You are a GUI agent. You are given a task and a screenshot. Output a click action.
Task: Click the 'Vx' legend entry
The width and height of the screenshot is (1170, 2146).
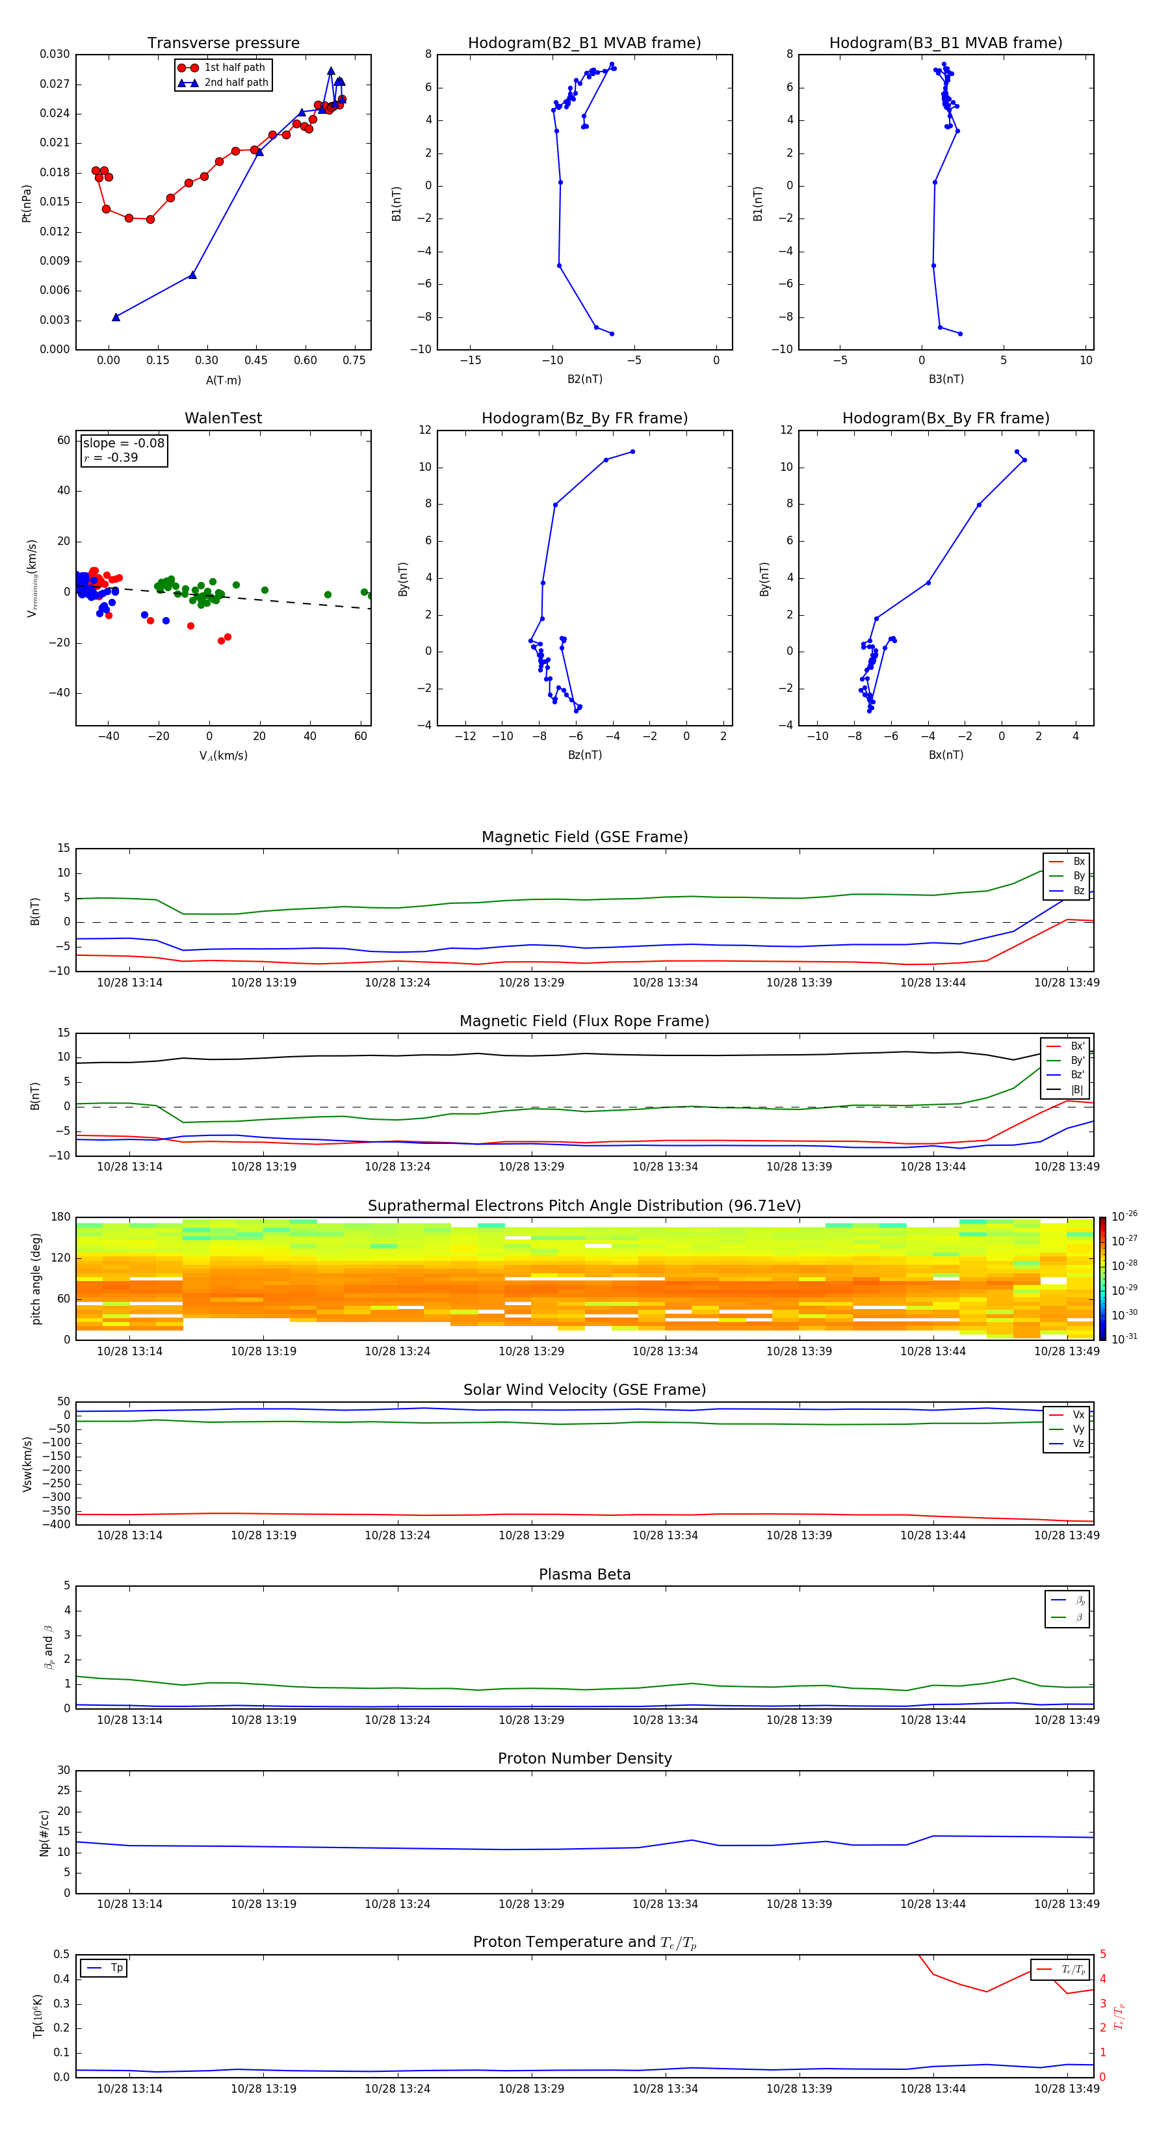pos(1067,1414)
